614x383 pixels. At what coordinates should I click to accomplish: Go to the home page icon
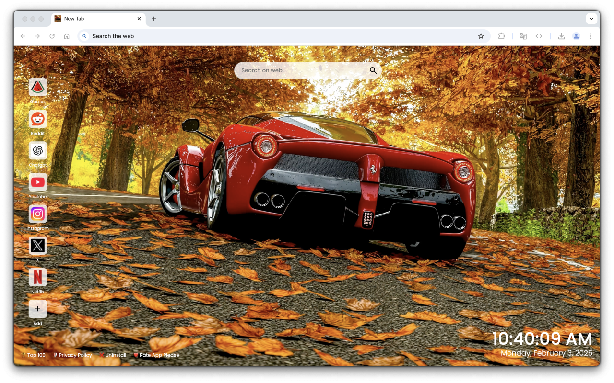[x=67, y=36]
